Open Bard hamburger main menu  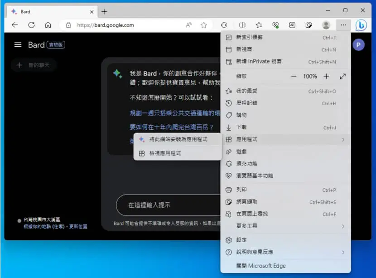[x=18, y=45]
